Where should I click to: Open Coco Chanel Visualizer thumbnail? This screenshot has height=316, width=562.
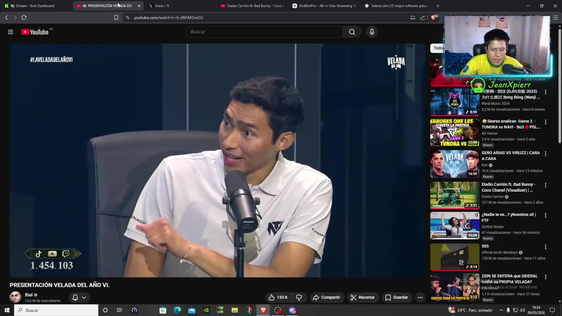coord(455,195)
